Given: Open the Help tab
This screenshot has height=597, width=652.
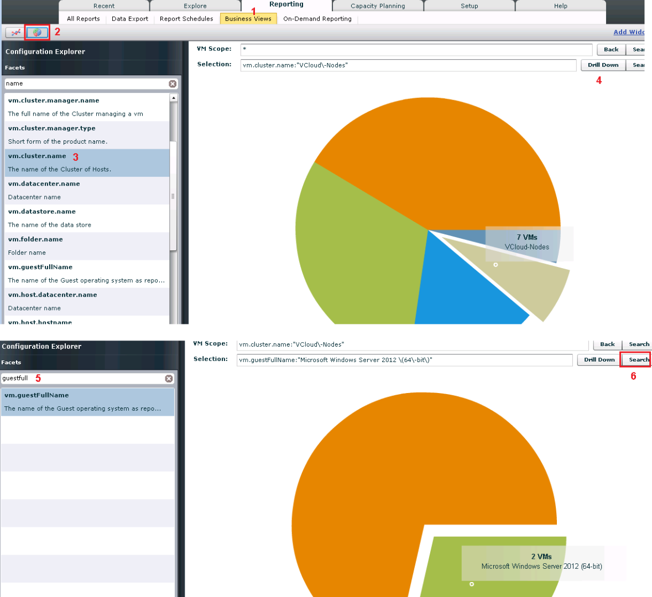Looking at the screenshot, I should tap(561, 6).
